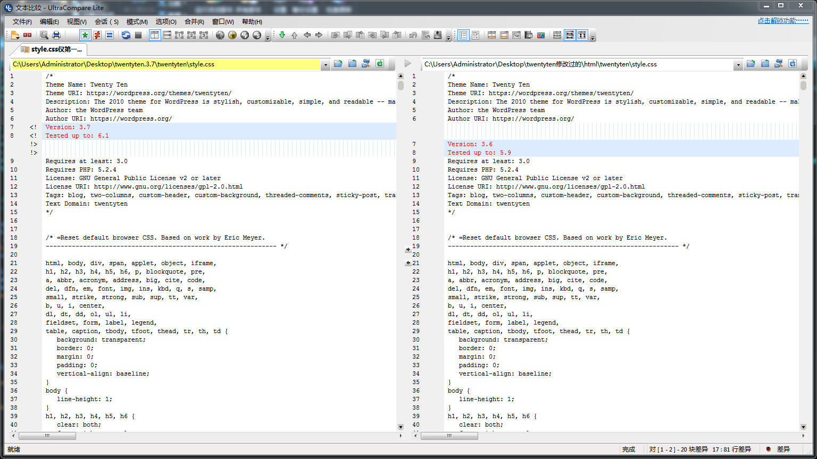Click the left pane horizontal scrollbar thumb
This screenshot has width=817, height=459.
pyautogui.click(x=47, y=436)
